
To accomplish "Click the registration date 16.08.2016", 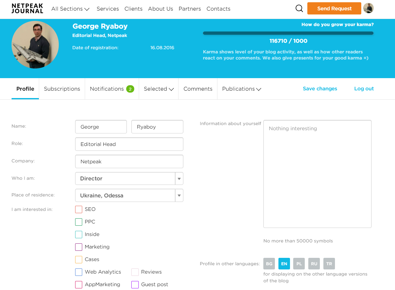I will pos(162,48).
